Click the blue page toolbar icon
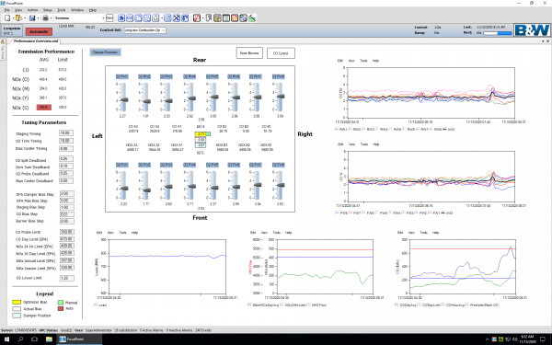Screen dimensions: 552x345 pos(138,18)
